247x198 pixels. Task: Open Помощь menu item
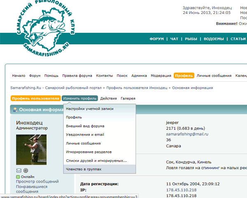coord(51,76)
